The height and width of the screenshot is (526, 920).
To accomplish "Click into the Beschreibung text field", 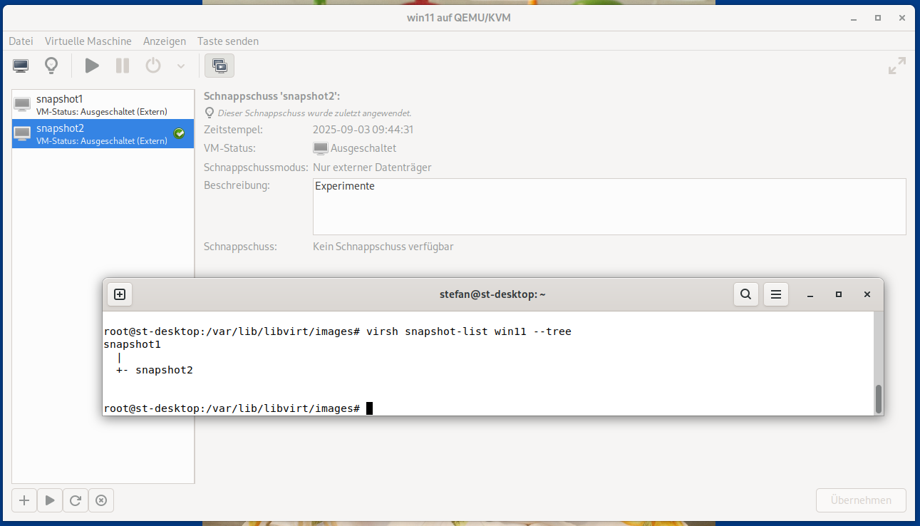I will click(x=609, y=207).
